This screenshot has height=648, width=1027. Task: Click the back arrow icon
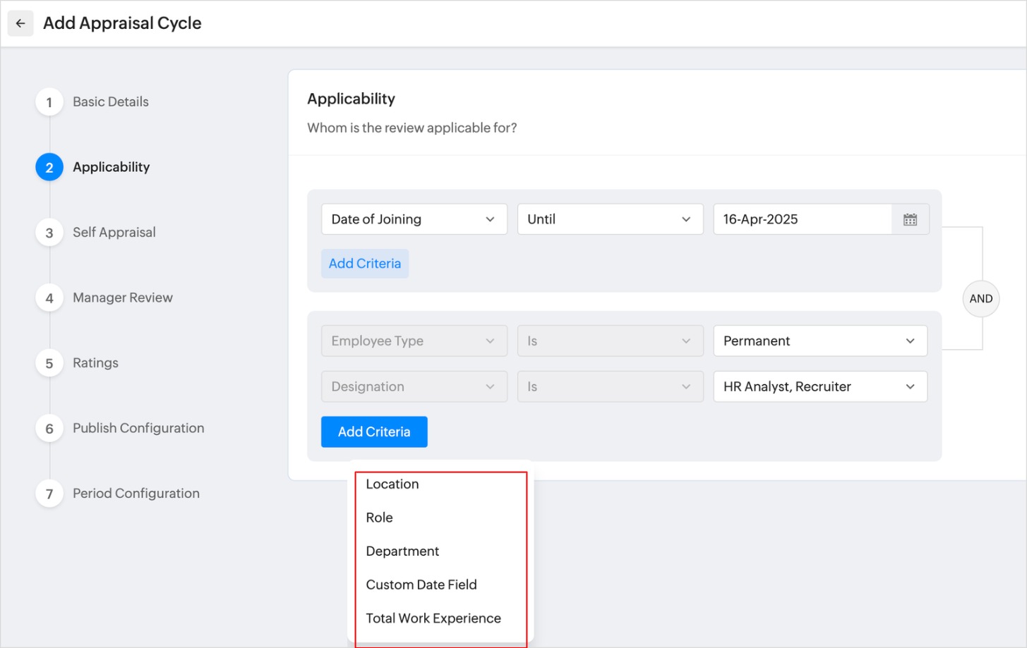20,23
